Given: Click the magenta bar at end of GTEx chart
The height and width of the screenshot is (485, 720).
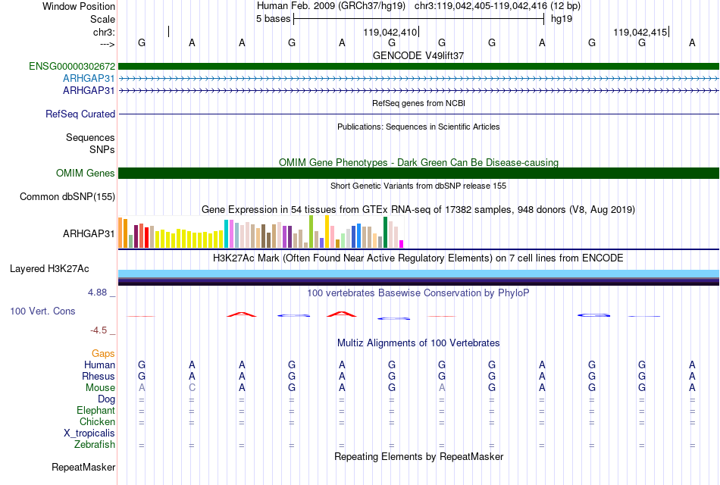Looking at the screenshot, I should 402,244.
